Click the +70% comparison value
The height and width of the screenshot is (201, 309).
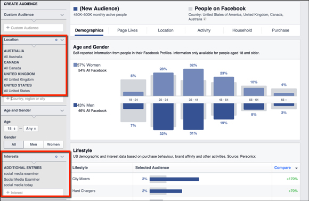[x=293, y=191]
